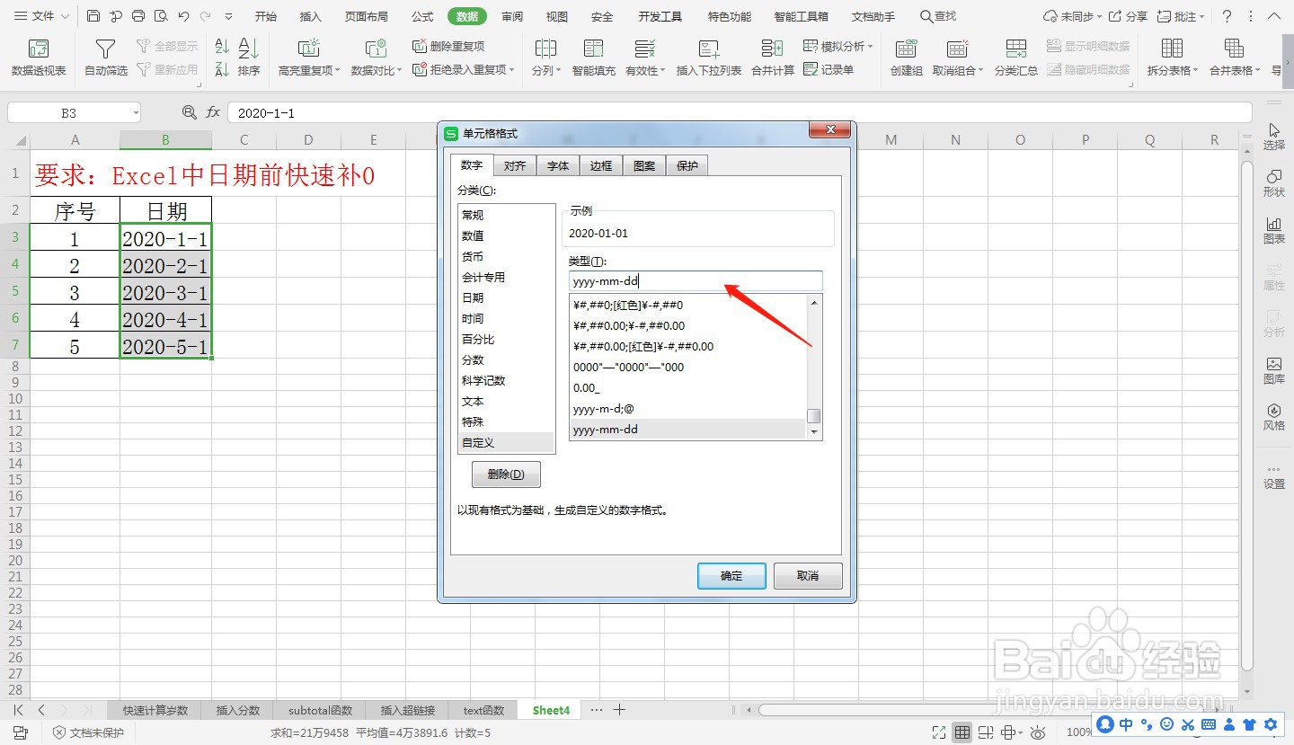Switch to normal view icon in status bar
Viewport: 1294px width, 745px height.
coord(962,732)
